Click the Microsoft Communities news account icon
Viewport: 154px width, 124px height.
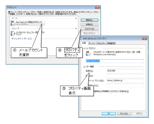13,33
